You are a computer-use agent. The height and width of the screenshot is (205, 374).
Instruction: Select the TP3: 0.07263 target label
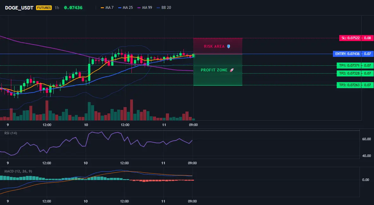(349, 85)
